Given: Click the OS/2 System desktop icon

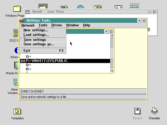Looking at the screenshot, I should tap(16, 33).
